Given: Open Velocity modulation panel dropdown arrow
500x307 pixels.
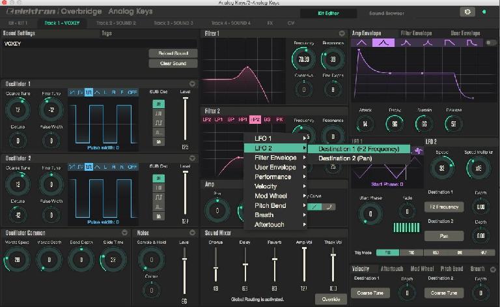Looking at the screenshot, I should 493,269.
